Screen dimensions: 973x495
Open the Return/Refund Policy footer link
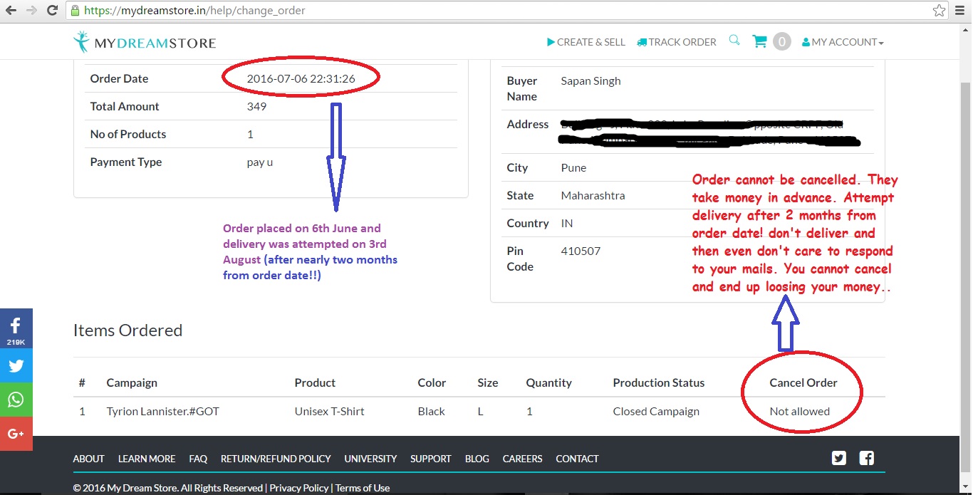coord(276,459)
